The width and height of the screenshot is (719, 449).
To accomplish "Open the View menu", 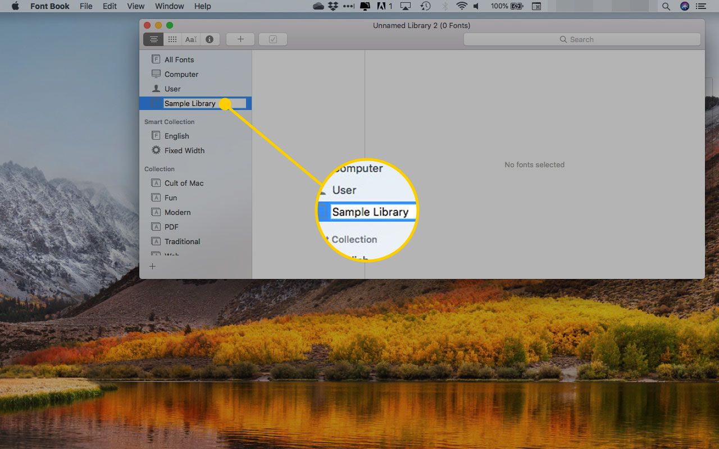I will 136,6.
